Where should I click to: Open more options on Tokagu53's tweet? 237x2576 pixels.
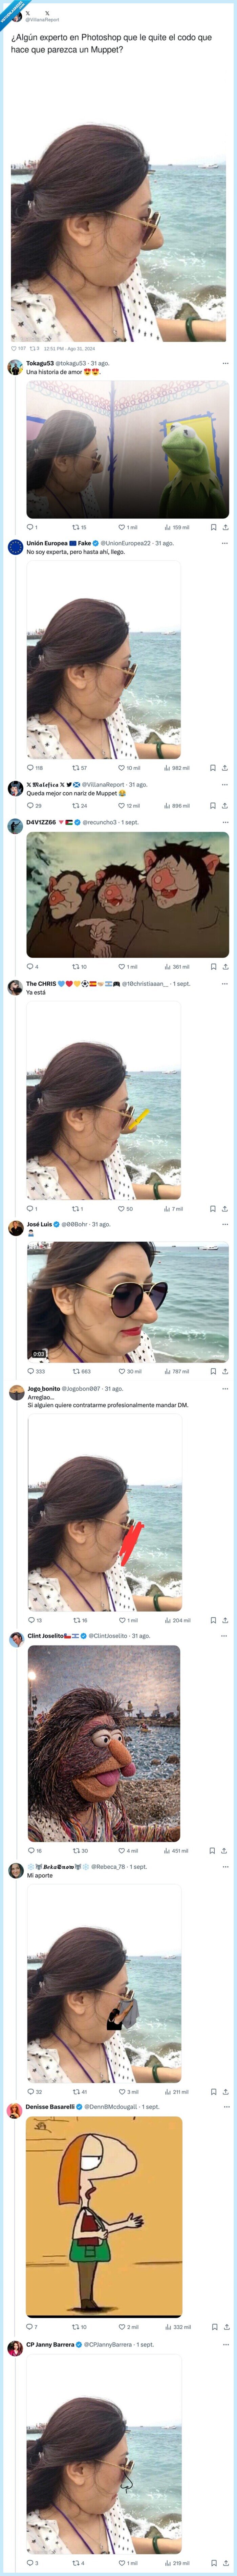pos(225,363)
